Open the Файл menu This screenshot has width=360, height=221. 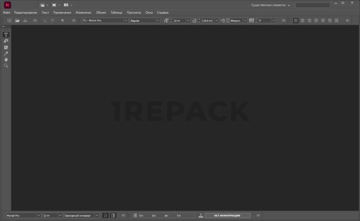click(x=7, y=12)
